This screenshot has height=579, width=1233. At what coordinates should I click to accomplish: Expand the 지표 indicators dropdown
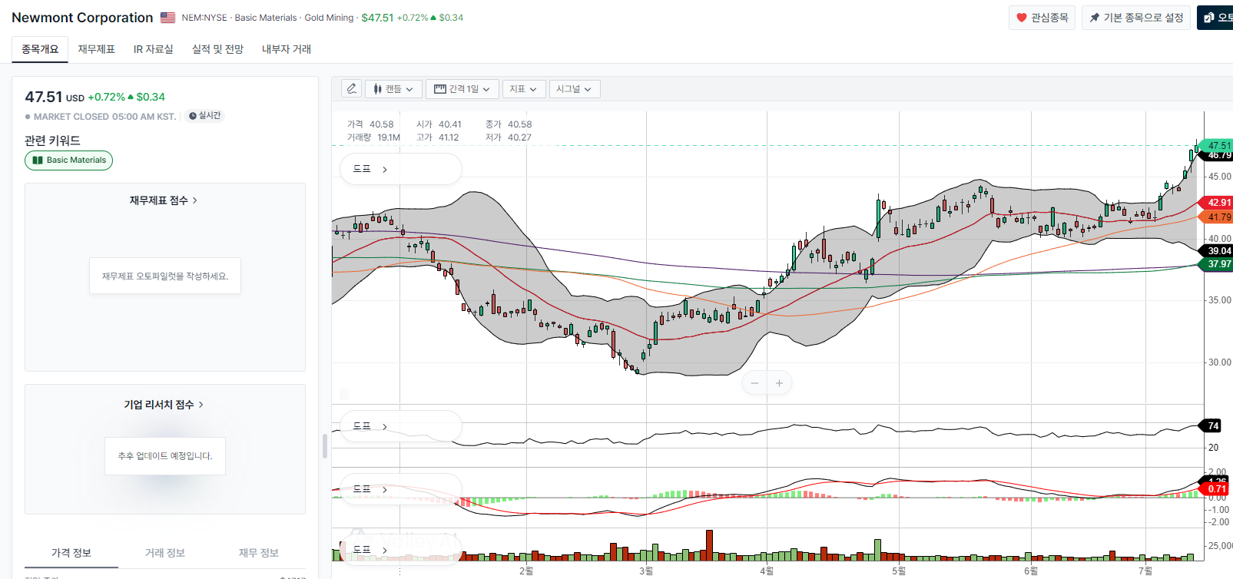[524, 89]
